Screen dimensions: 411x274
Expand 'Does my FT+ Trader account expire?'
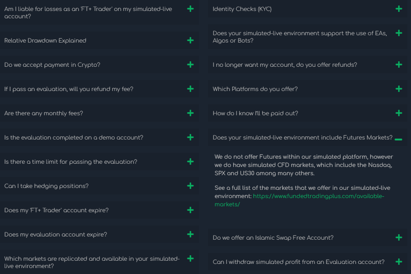(x=190, y=210)
